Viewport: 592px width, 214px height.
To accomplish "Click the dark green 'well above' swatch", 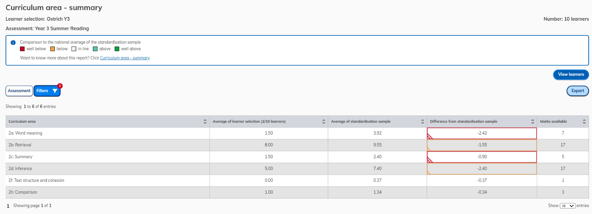I will click(117, 49).
